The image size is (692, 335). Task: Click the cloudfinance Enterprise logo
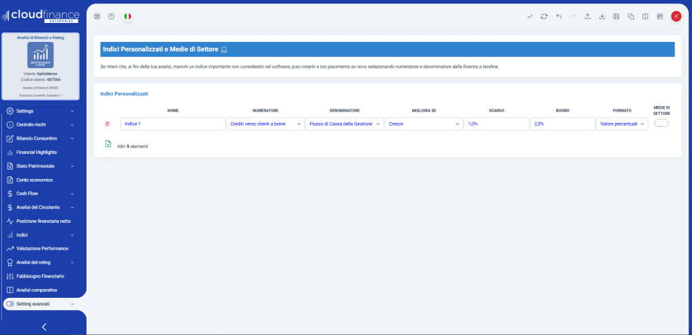[41, 16]
